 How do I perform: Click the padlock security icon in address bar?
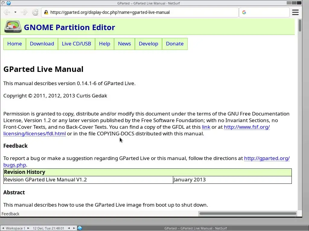46,12
